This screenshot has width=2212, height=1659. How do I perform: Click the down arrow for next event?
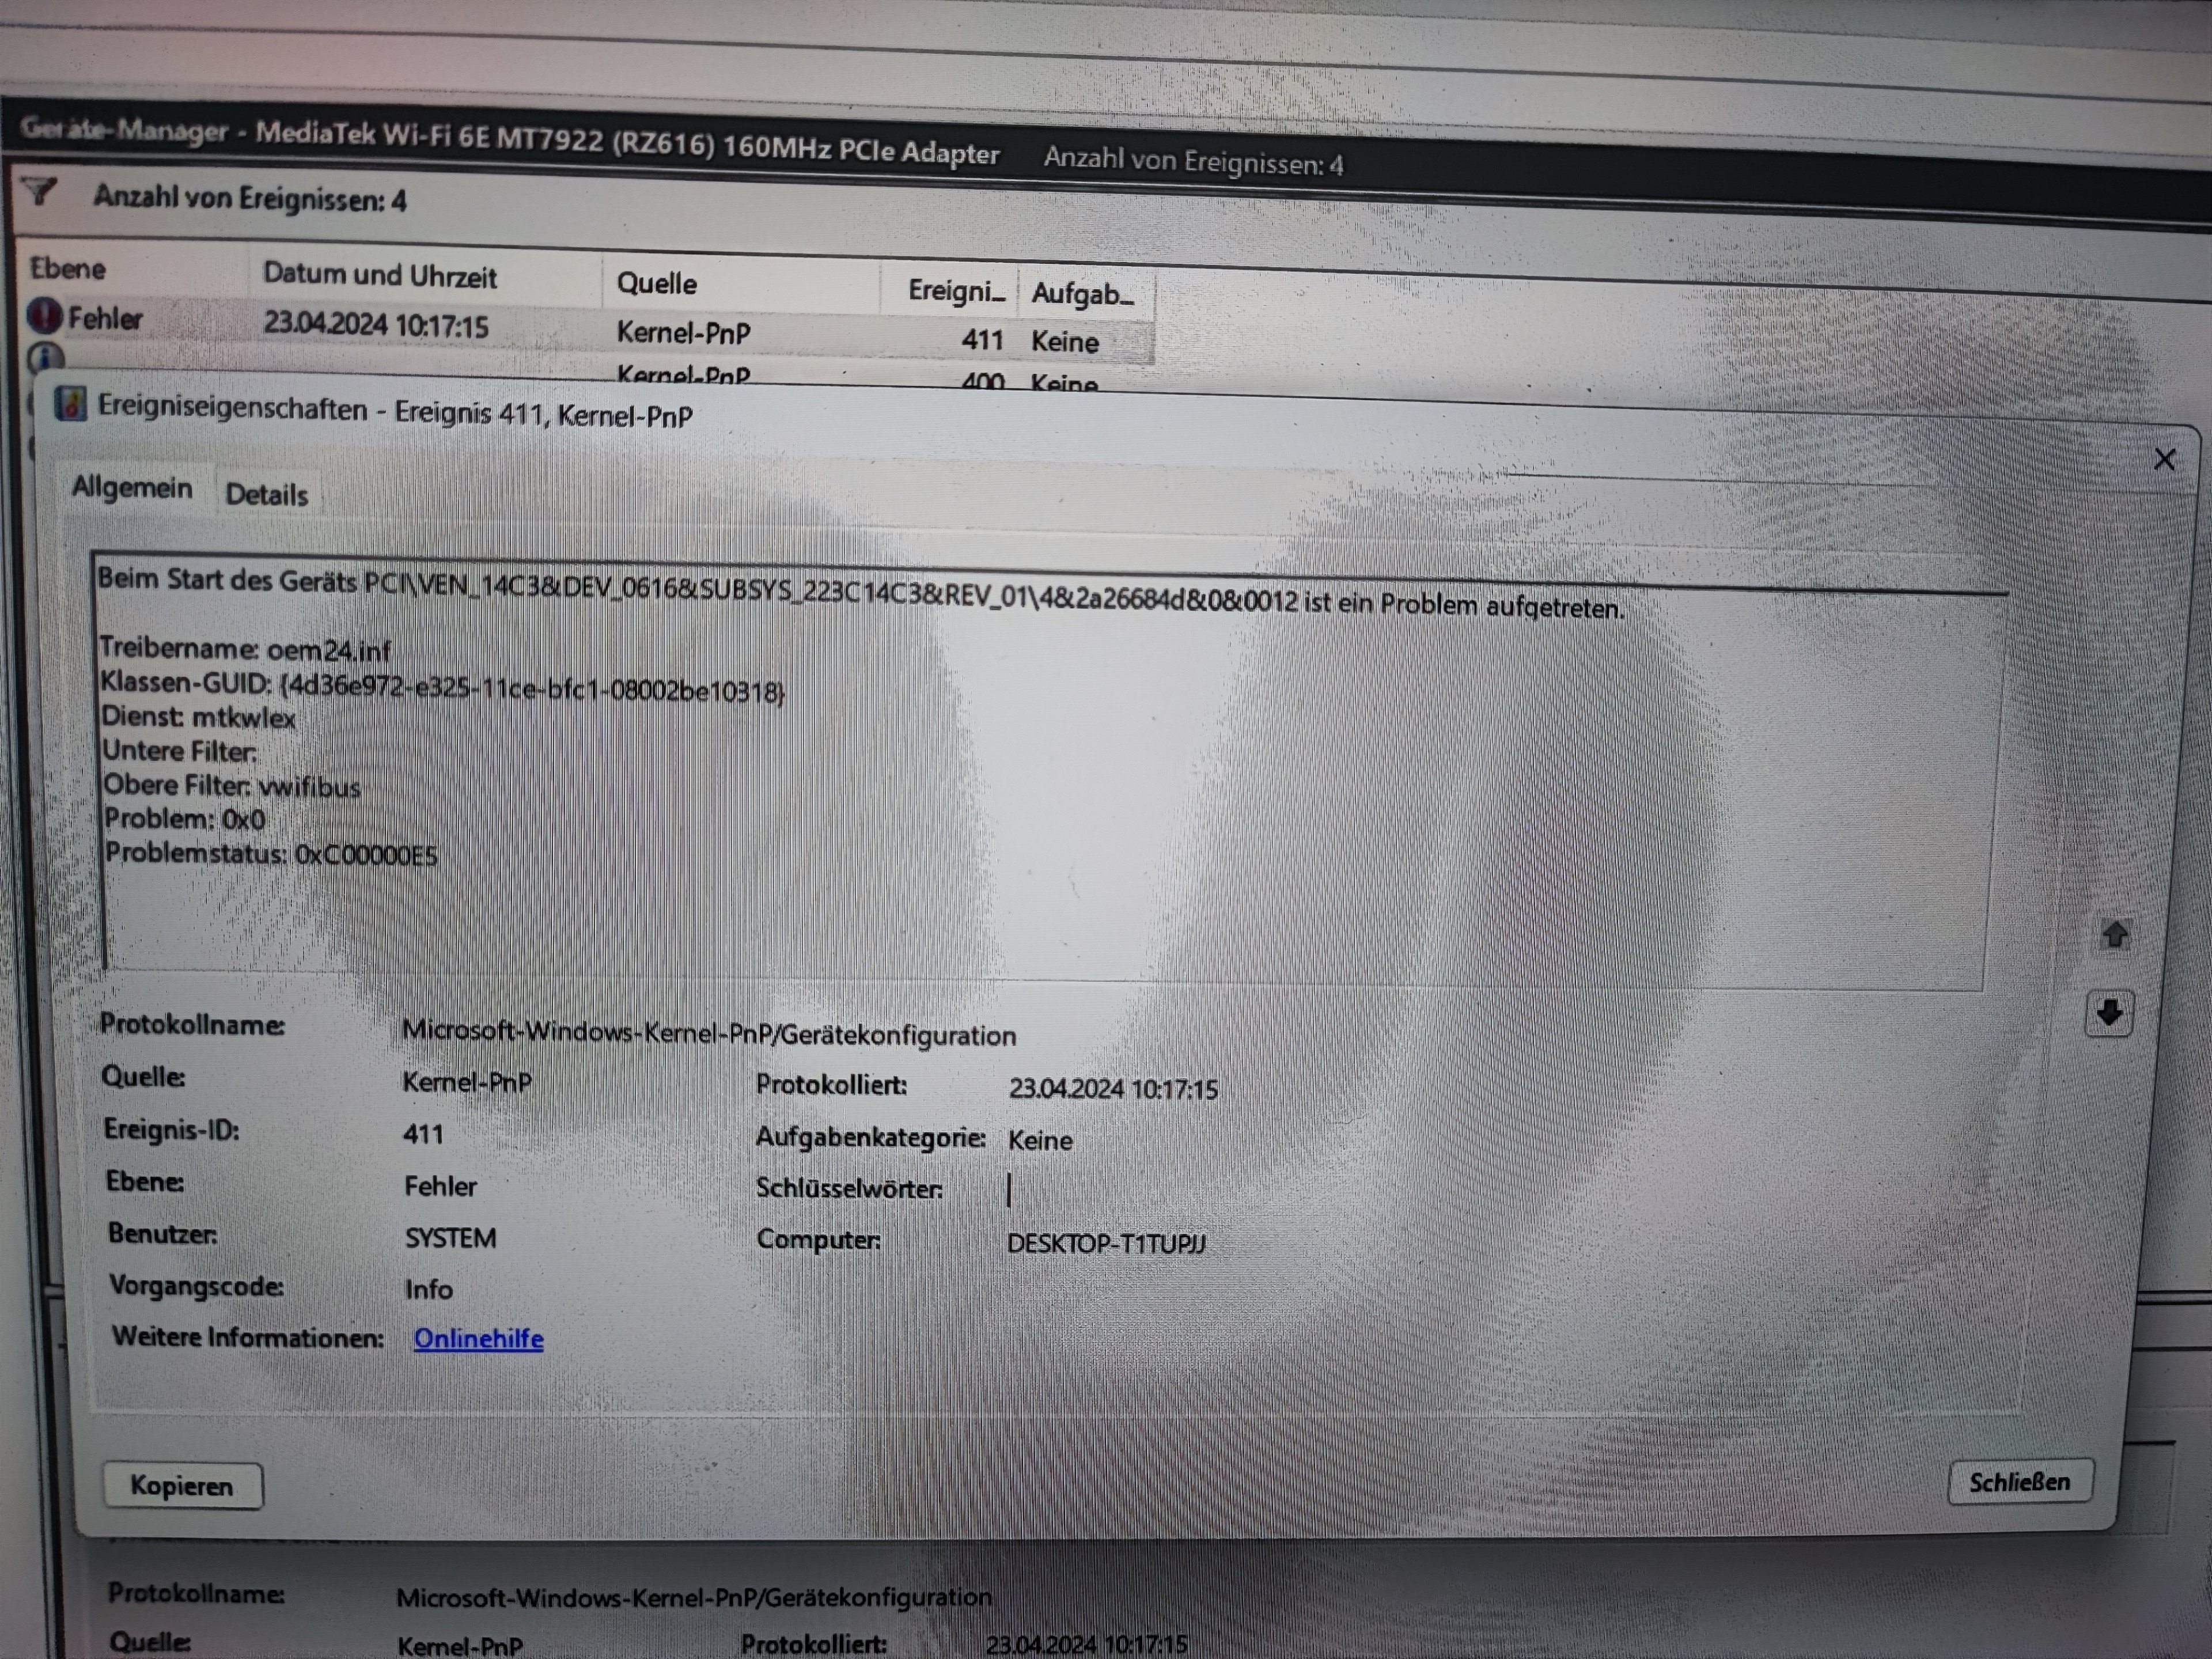pos(2110,1014)
